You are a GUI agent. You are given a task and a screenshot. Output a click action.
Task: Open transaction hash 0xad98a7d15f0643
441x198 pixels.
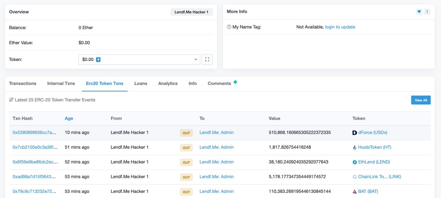pyautogui.click(x=35, y=176)
